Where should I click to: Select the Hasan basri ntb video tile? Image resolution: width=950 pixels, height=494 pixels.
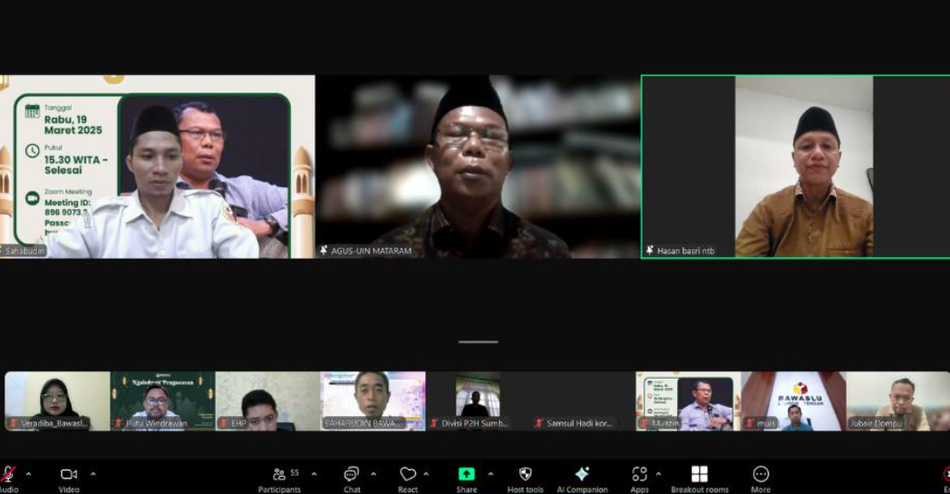click(796, 167)
